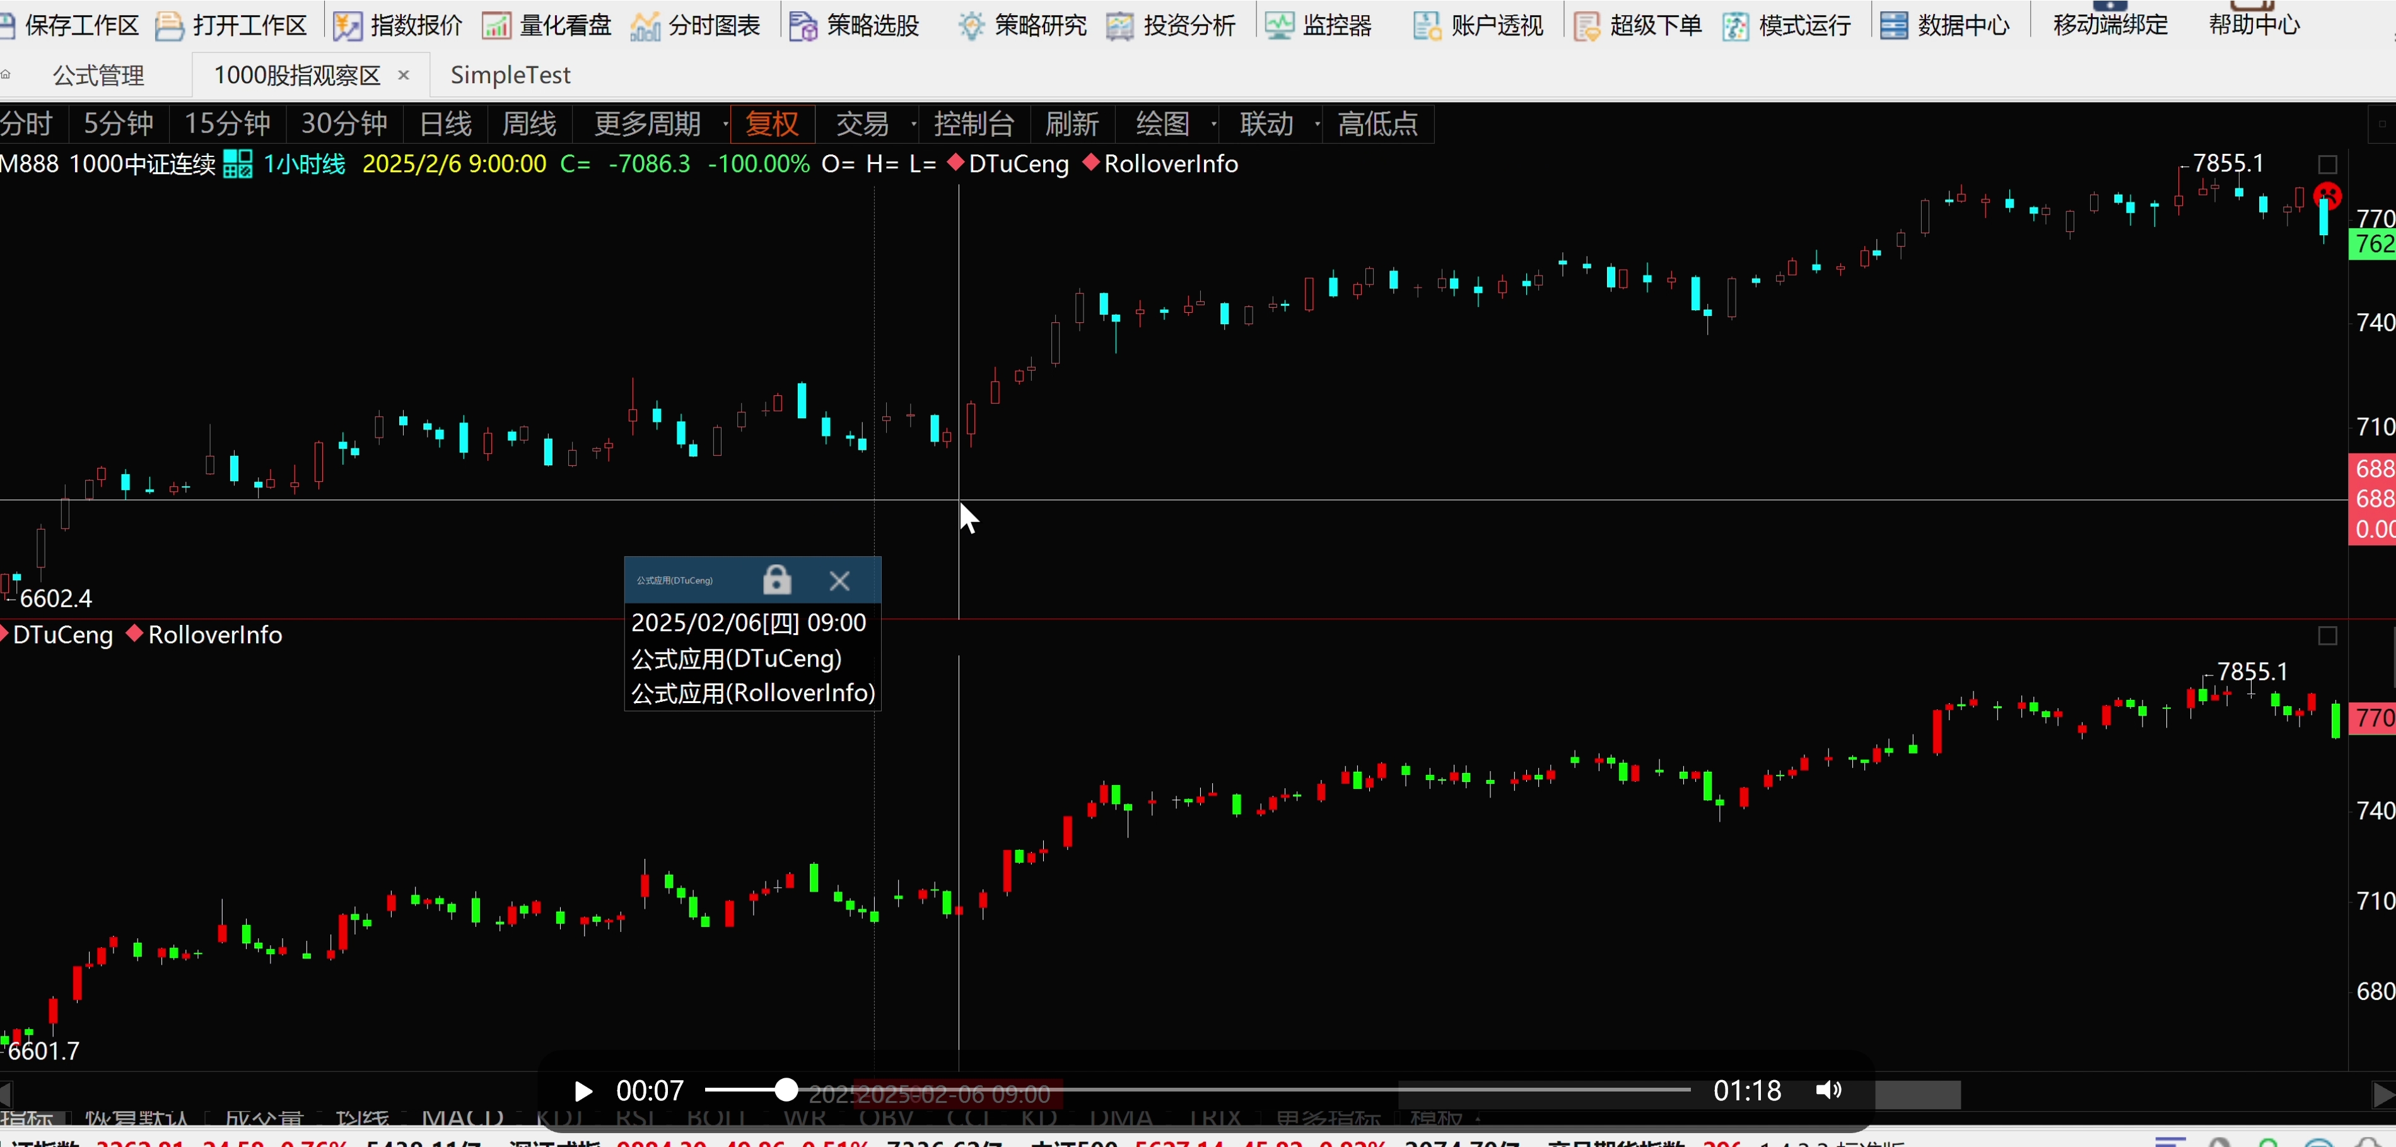Toggle the 复权 adjustment button
The width and height of the screenshot is (2396, 1147).
772,124
